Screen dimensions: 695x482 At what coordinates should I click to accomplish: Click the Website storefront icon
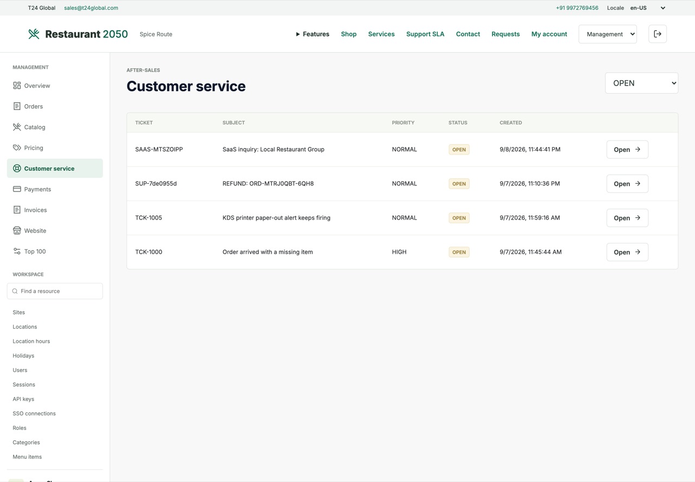[x=17, y=230]
